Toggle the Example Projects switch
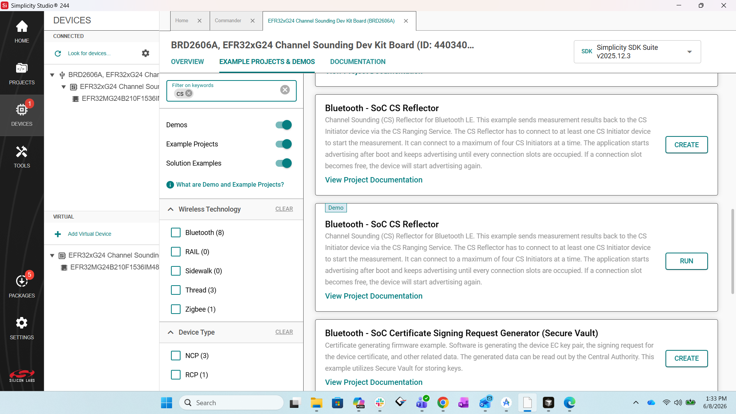Viewport: 736px width, 414px height. click(284, 144)
